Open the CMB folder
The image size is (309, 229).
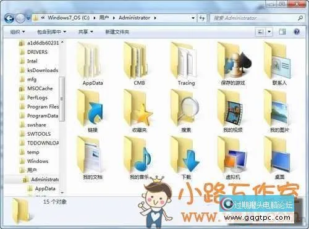[136, 60]
